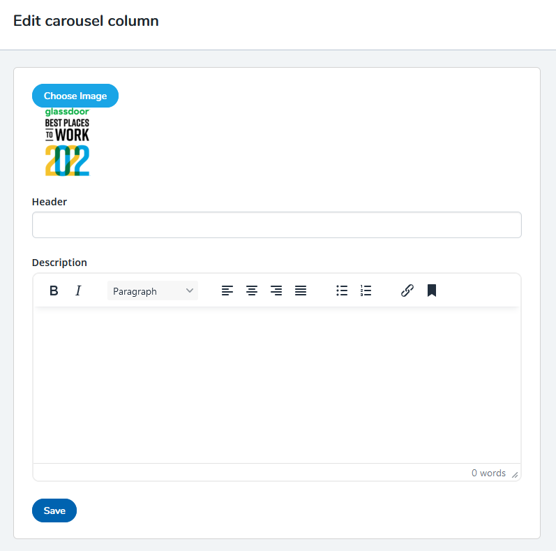Insert an anchor with the bookmark icon
The image size is (556, 551).
pyautogui.click(x=432, y=291)
